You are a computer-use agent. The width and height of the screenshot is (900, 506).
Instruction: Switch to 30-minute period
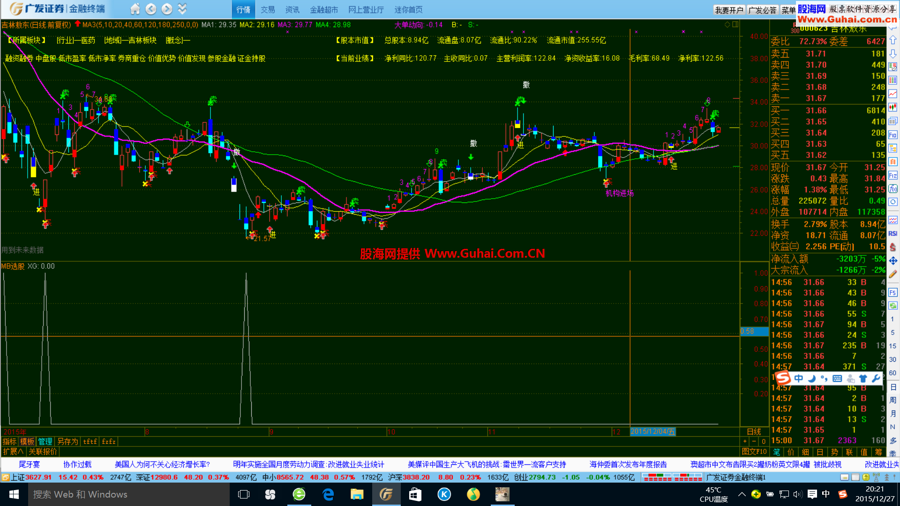coord(892,360)
